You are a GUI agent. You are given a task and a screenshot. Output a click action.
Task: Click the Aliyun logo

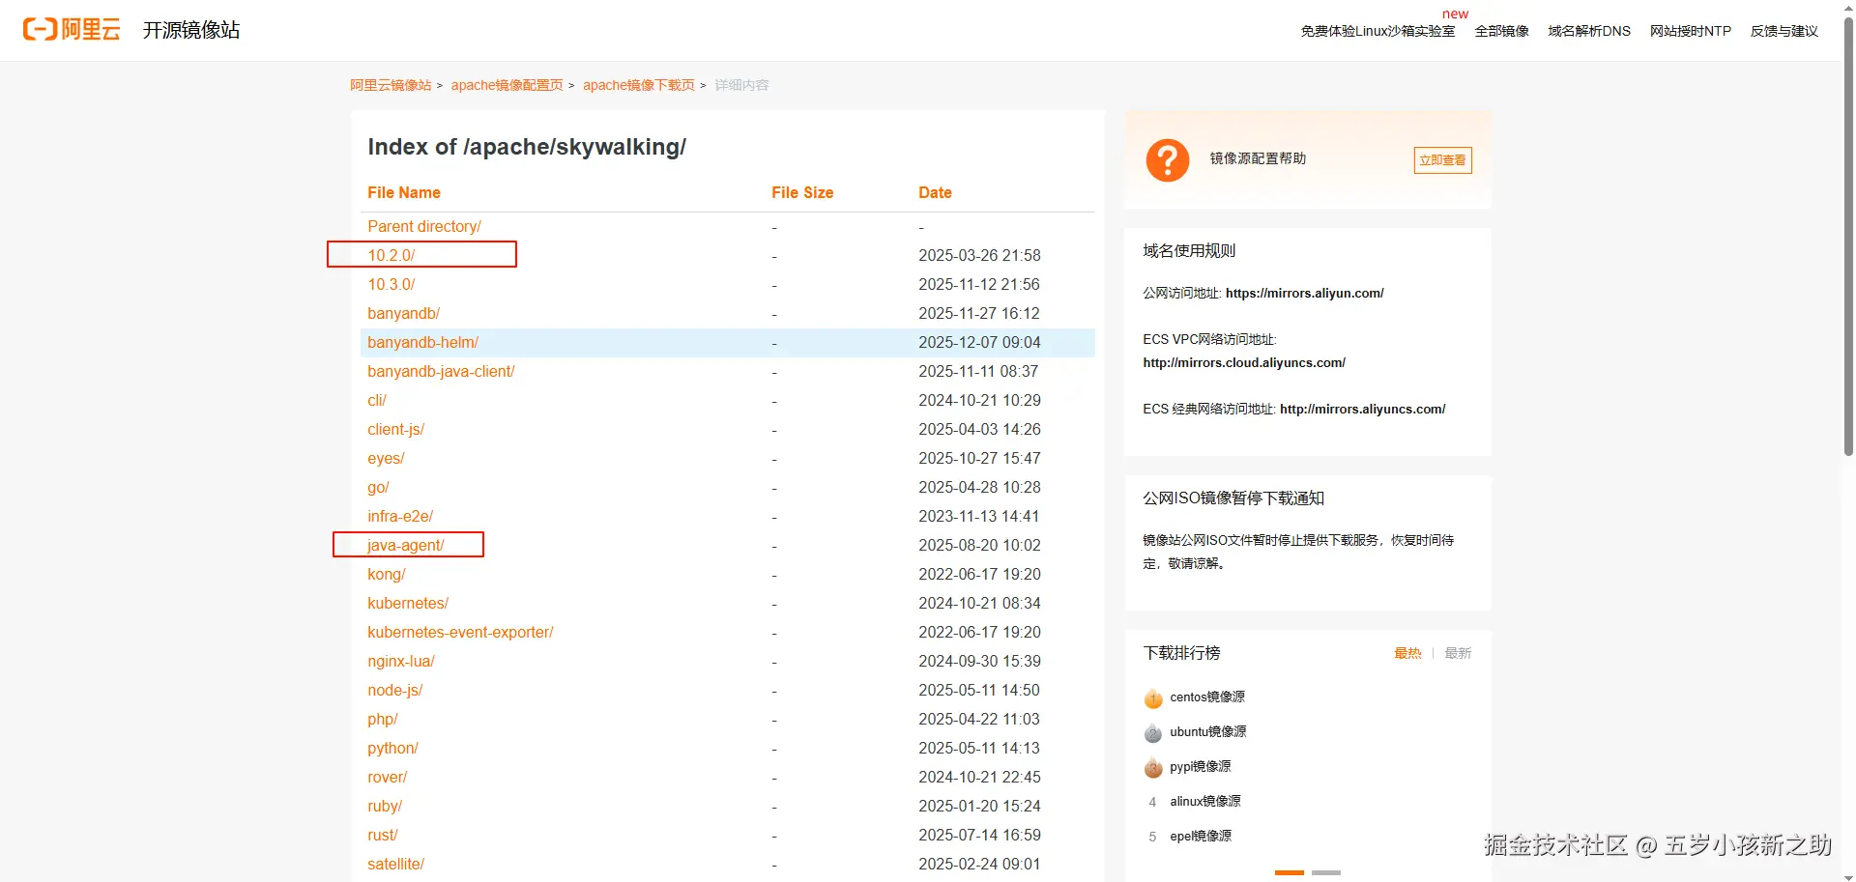[72, 30]
